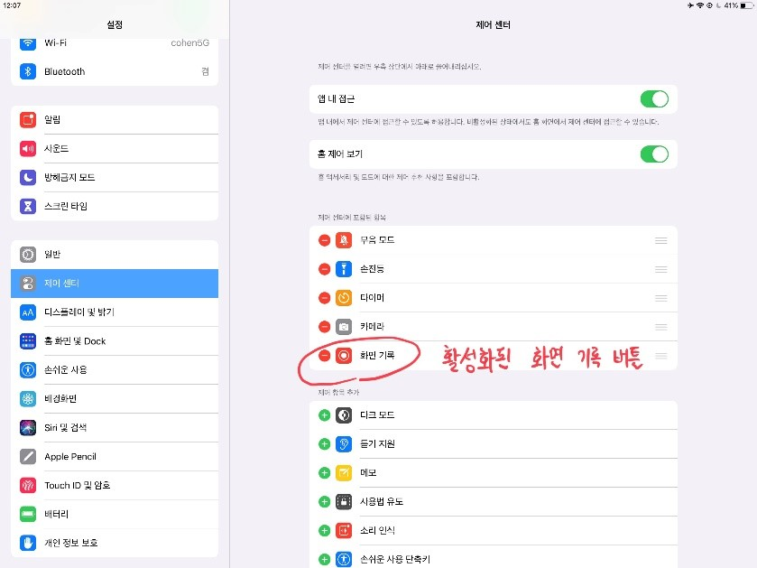This screenshot has width=757, height=568.
Task: Remove 화면 기록 with red minus button
Action: coord(325,356)
